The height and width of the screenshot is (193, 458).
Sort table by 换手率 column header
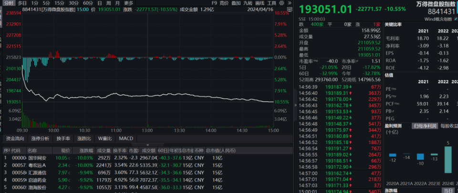[x=120, y=151]
